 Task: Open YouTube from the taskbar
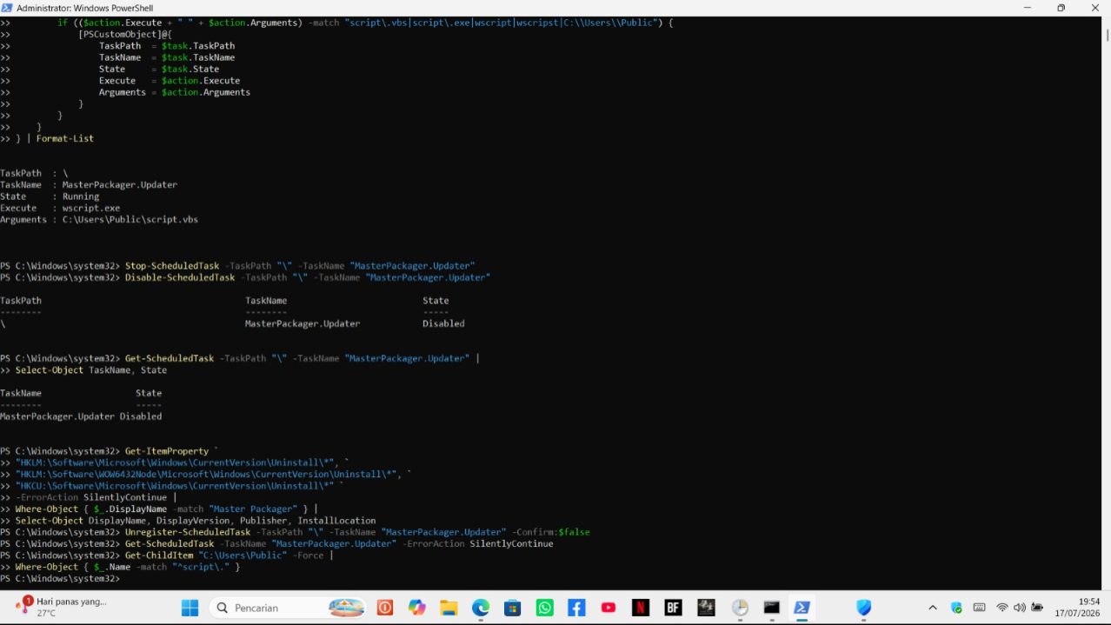click(x=609, y=608)
